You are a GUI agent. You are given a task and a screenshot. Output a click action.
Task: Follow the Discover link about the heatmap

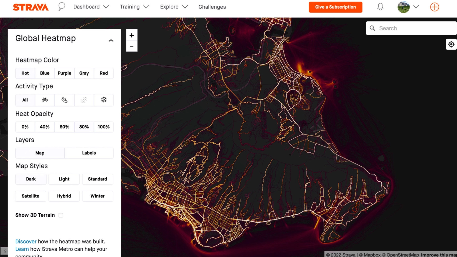26,241
